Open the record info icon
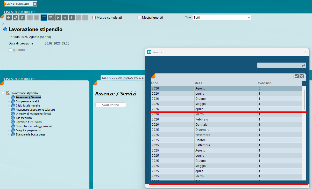The height and width of the screenshot is (189, 312). click(x=72, y=18)
